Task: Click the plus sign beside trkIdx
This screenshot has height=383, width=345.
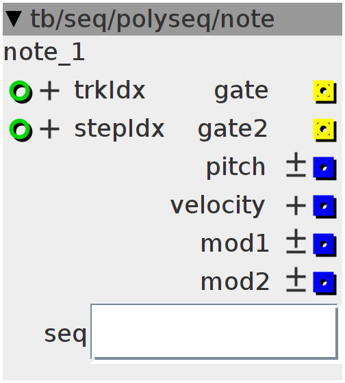Action: [50, 91]
